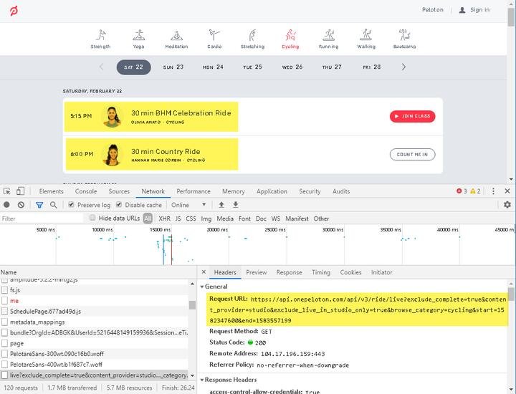Select the Cardio category icon
Viewport: 516px width, 394px height.
(214, 35)
